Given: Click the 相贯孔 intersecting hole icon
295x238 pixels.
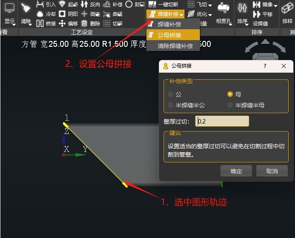Looking at the screenshot, I should pos(224,8).
